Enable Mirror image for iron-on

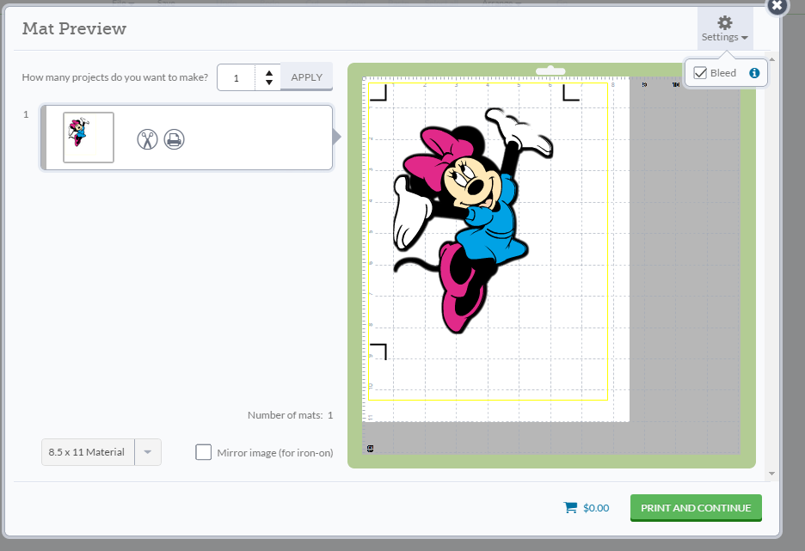tap(203, 452)
